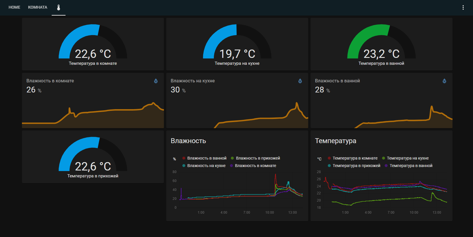Click water icon on Влажность на кухне card

(x=300, y=81)
